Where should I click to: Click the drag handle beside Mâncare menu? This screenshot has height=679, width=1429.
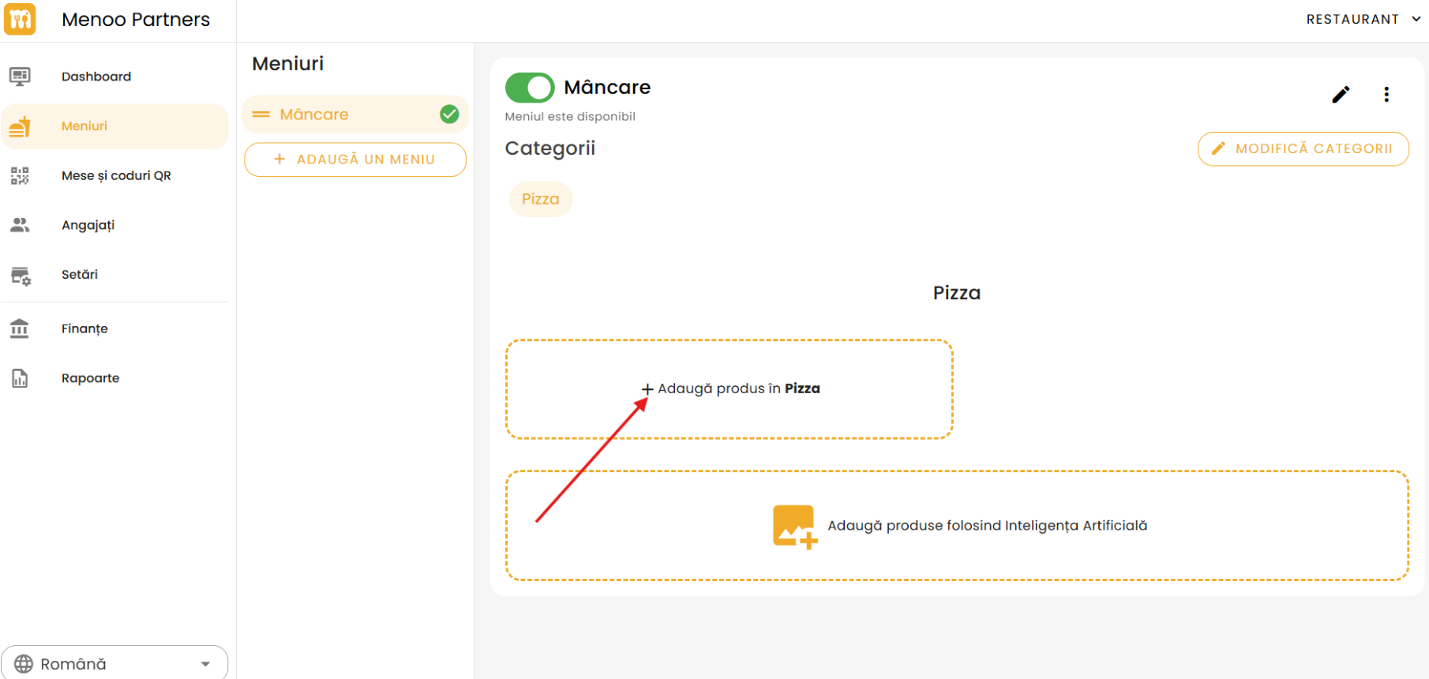[x=261, y=114]
